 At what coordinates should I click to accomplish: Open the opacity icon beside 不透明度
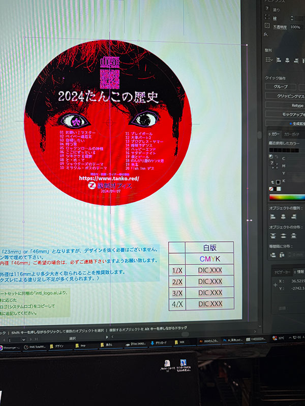[267, 26]
